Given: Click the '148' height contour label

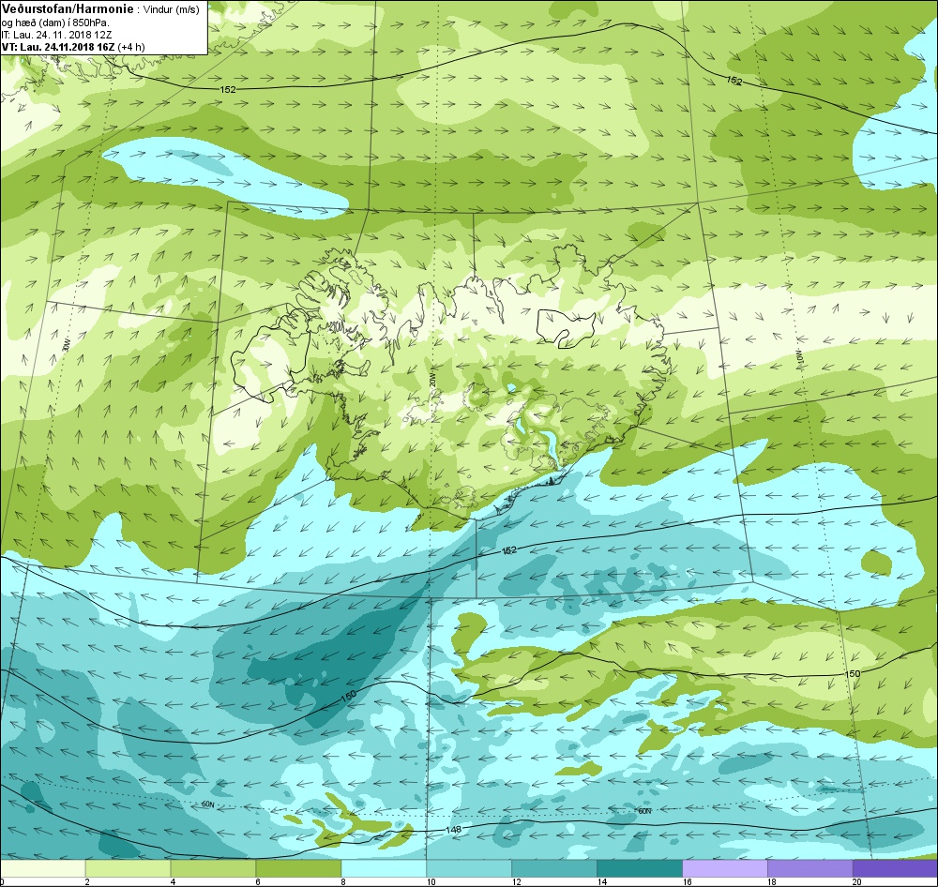Looking at the screenshot, I should point(453,830).
